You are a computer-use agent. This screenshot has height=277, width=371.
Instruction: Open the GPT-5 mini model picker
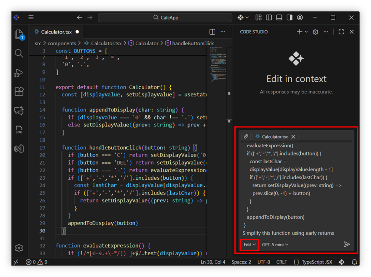[275, 245]
